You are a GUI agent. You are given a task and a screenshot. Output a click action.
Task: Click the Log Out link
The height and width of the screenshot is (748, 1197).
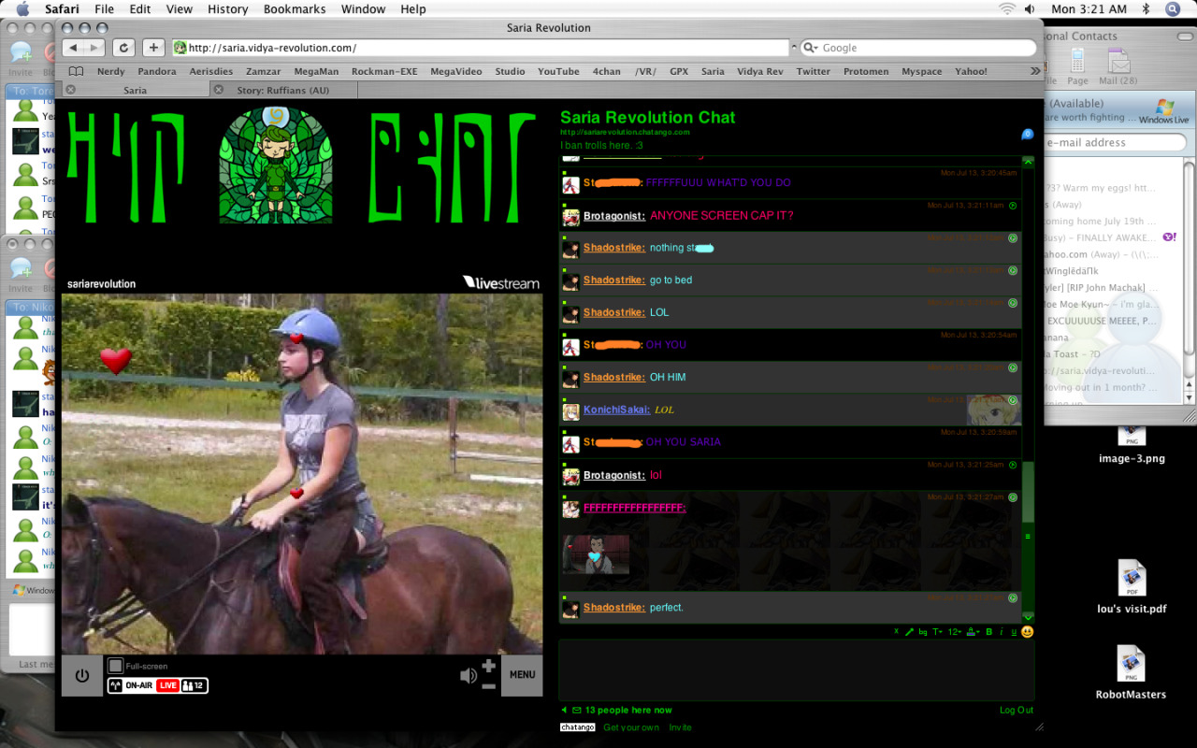tap(1017, 711)
